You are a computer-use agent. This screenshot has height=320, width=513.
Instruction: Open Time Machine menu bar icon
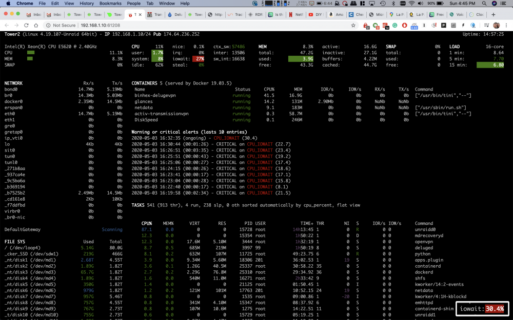(383, 3)
